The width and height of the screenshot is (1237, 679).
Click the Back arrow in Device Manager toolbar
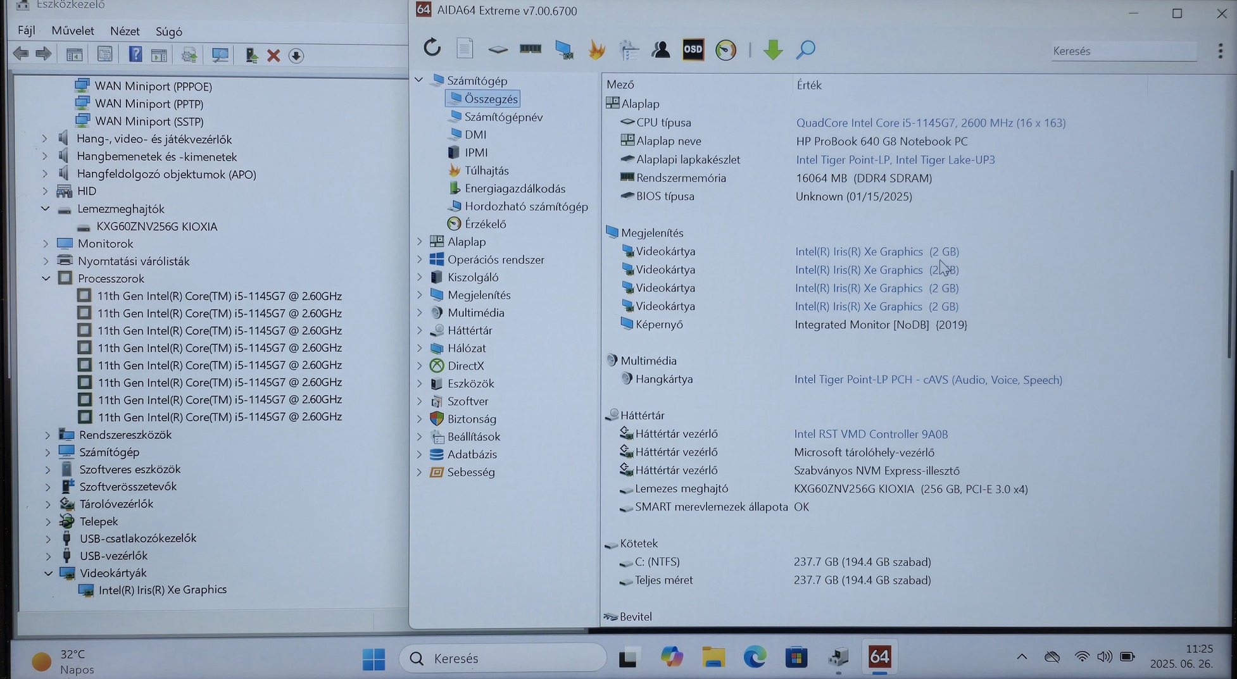[x=21, y=54]
